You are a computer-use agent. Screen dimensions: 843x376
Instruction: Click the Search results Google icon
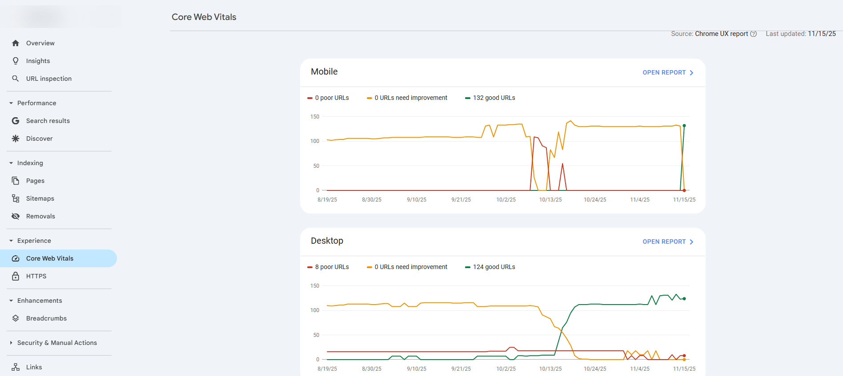pyautogui.click(x=16, y=121)
